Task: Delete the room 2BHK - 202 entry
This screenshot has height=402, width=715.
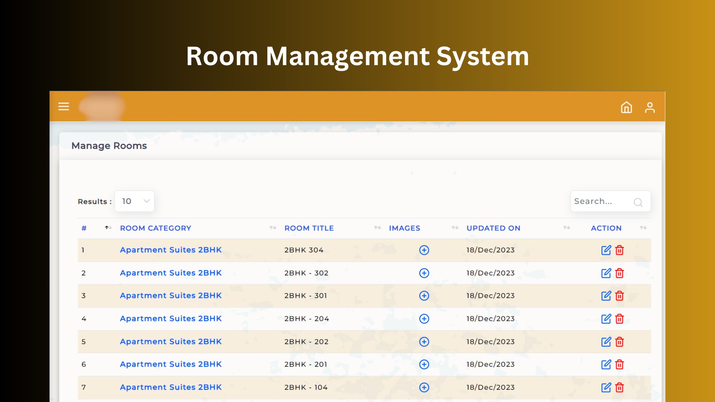Action: 619,342
